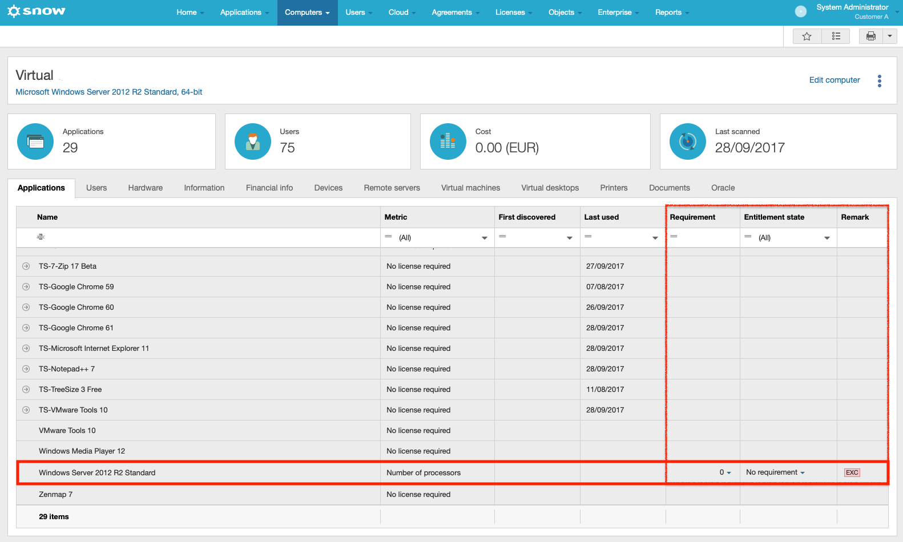This screenshot has height=542, width=903.
Task: Open the Agreements menu
Action: point(455,13)
